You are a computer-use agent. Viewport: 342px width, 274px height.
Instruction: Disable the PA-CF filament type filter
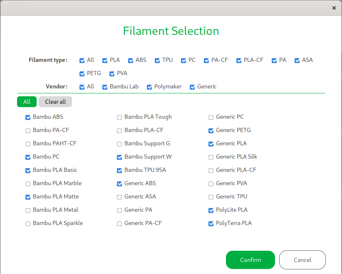click(206, 61)
